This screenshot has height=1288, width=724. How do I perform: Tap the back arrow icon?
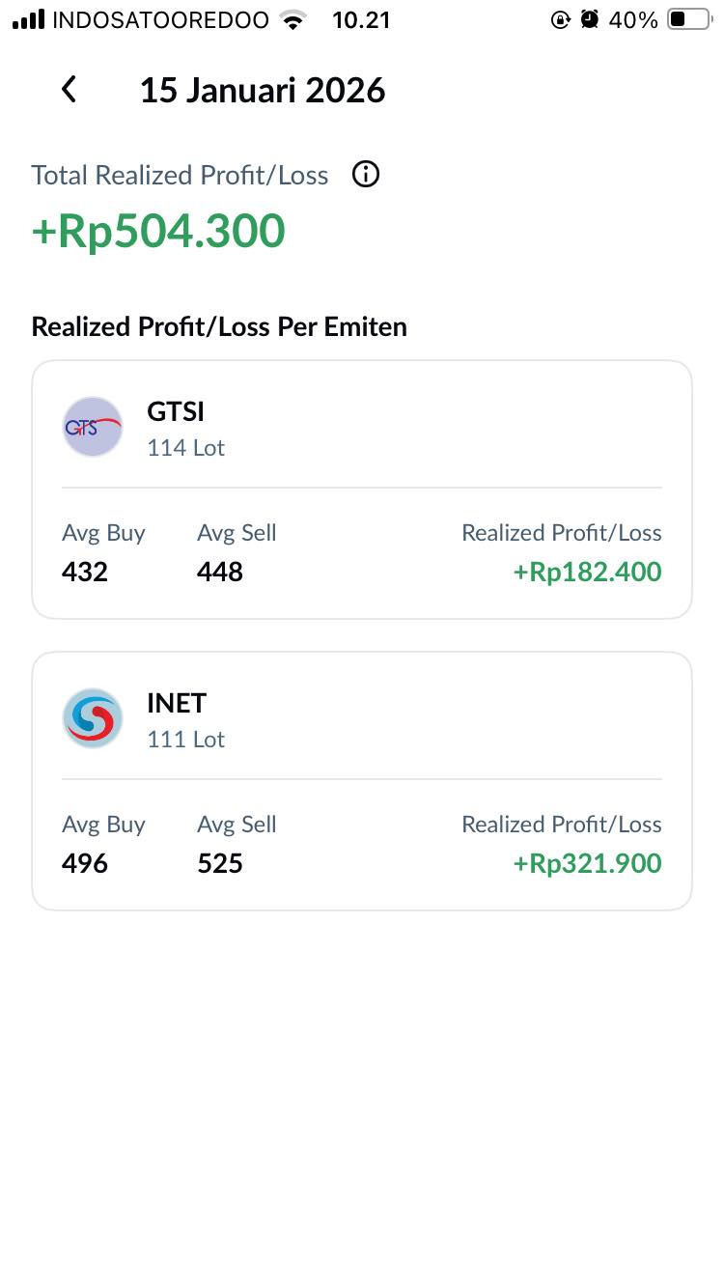(69, 90)
